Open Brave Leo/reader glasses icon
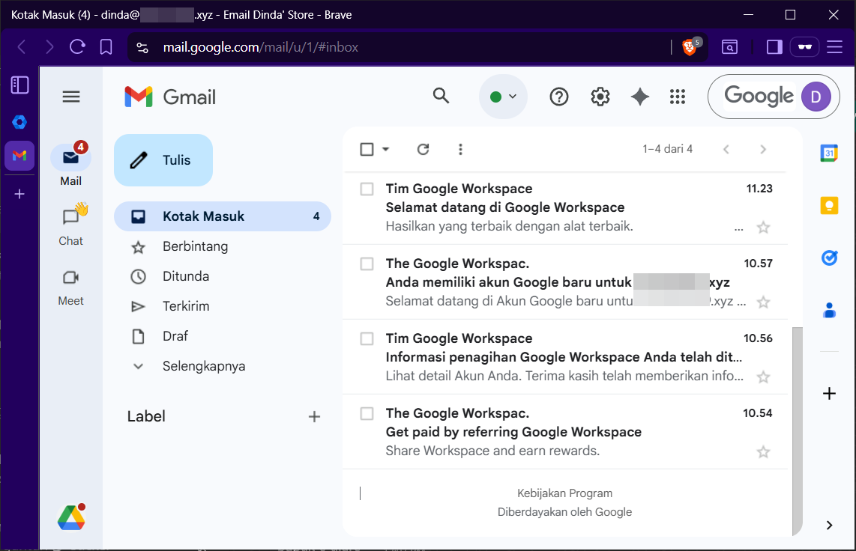 (x=805, y=47)
